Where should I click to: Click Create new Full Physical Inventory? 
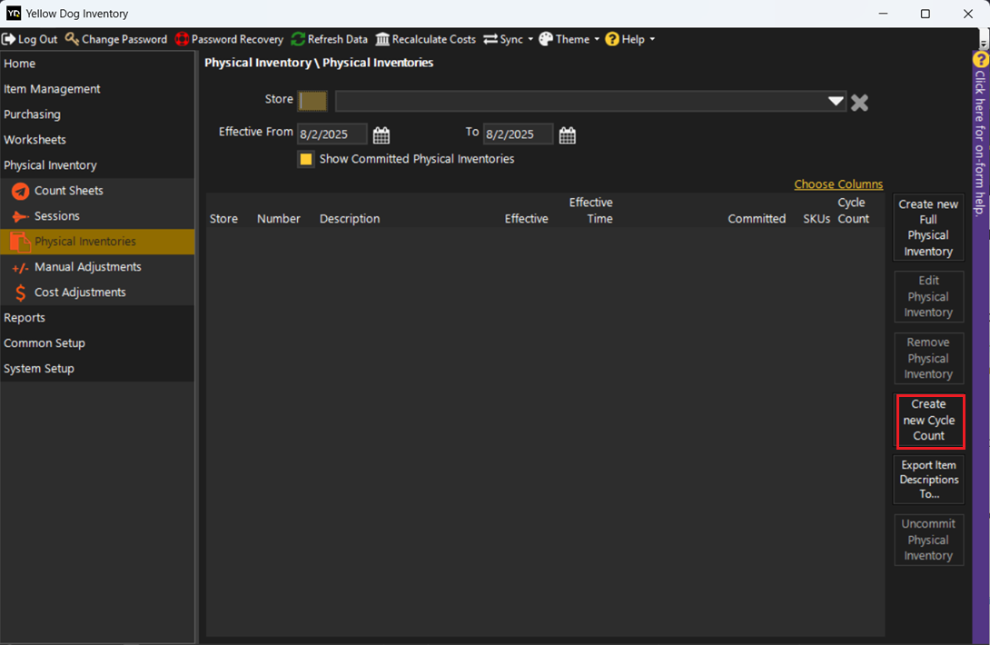click(x=928, y=227)
